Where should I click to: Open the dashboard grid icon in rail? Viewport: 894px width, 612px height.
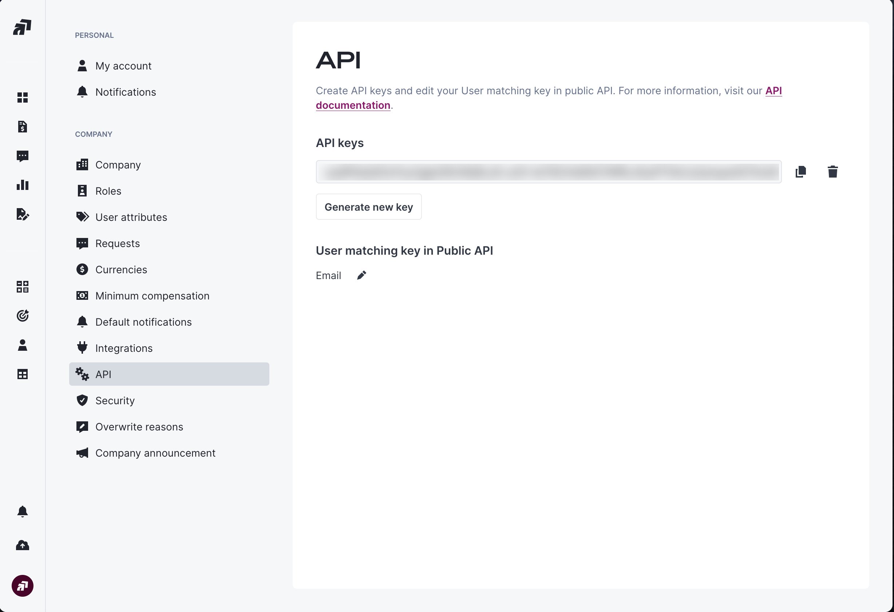(x=22, y=98)
